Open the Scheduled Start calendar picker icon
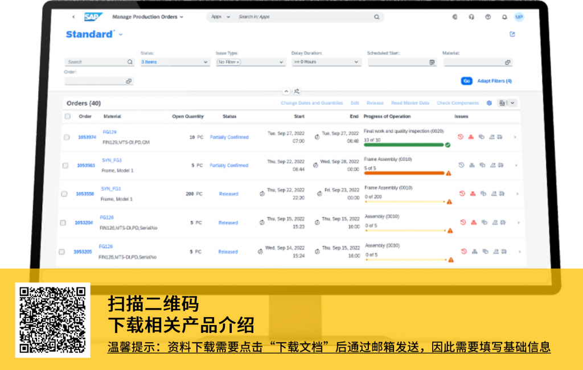Screen dimensions: 583x370 coord(432,62)
